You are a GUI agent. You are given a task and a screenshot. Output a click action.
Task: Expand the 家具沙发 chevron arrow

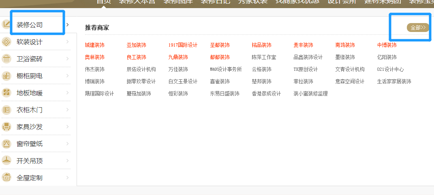[x=68, y=127]
